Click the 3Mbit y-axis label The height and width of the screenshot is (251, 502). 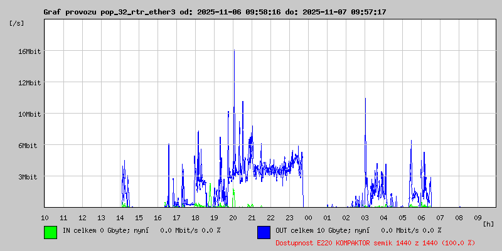pyautogui.click(x=29, y=177)
